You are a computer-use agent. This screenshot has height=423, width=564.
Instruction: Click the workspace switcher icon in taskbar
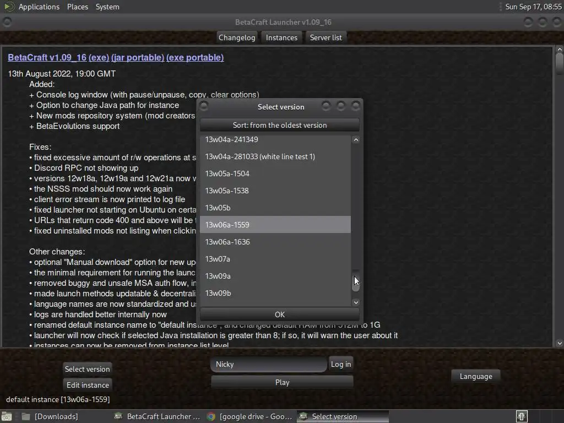tap(522, 416)
